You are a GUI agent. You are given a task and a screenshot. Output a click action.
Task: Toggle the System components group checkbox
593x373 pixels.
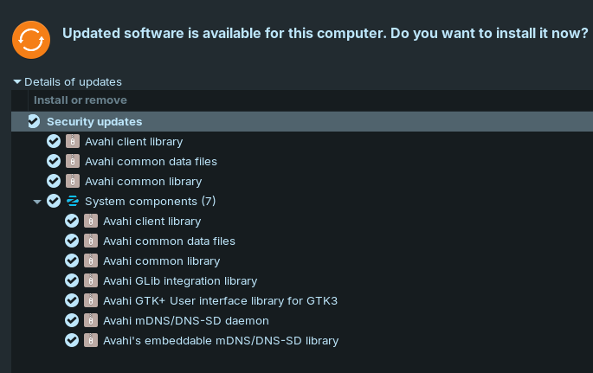pos(54,201)
